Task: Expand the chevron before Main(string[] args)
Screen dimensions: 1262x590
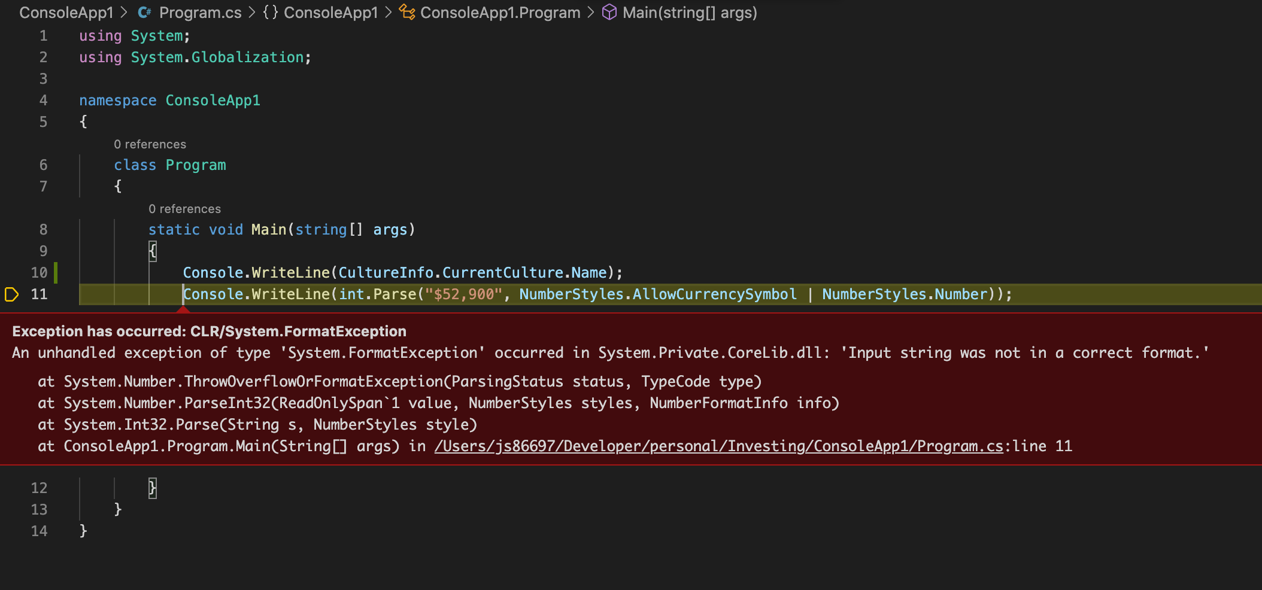Action: (591, 12)
